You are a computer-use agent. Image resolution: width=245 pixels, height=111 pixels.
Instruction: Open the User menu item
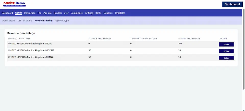tap(66, 13)
